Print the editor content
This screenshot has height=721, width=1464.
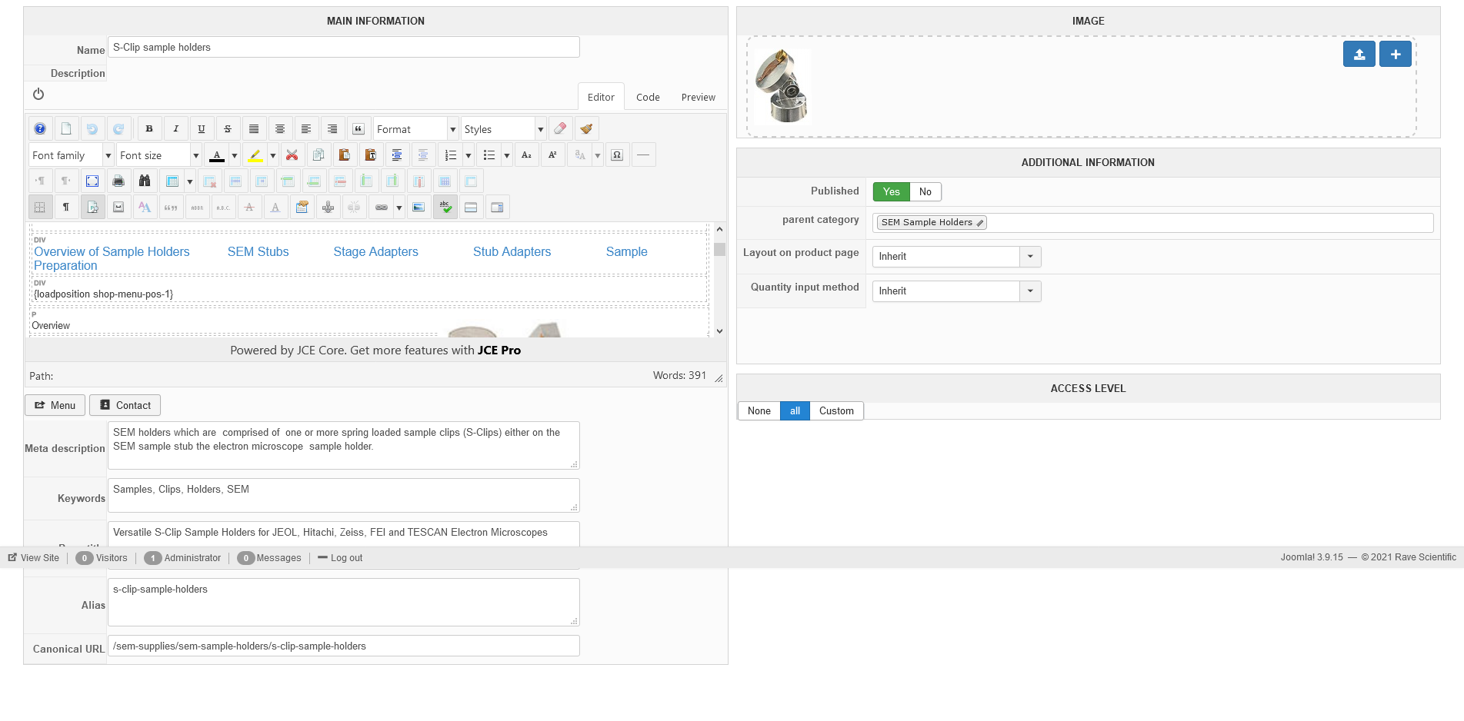tap(118, 181)
